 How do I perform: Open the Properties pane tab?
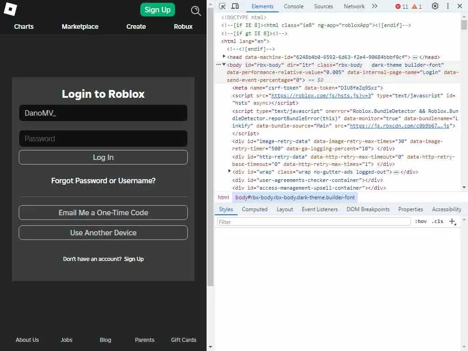[410, 209]
